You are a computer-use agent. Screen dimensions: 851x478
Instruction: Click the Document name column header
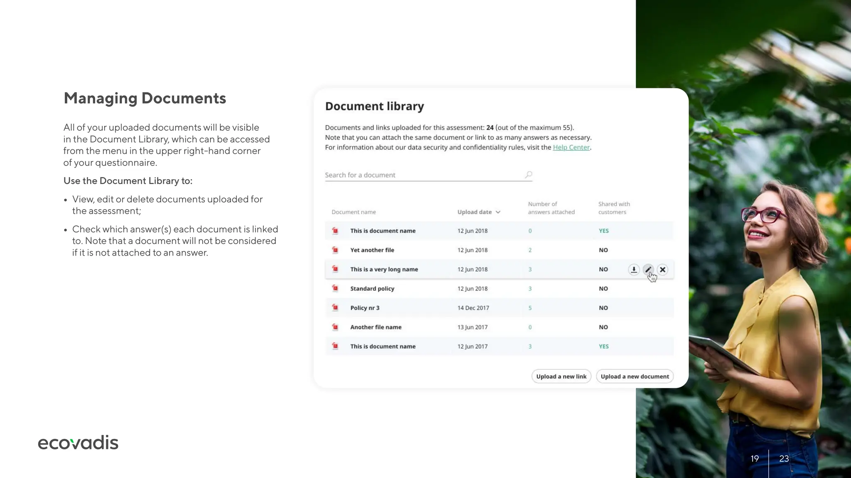pos(354,212)
